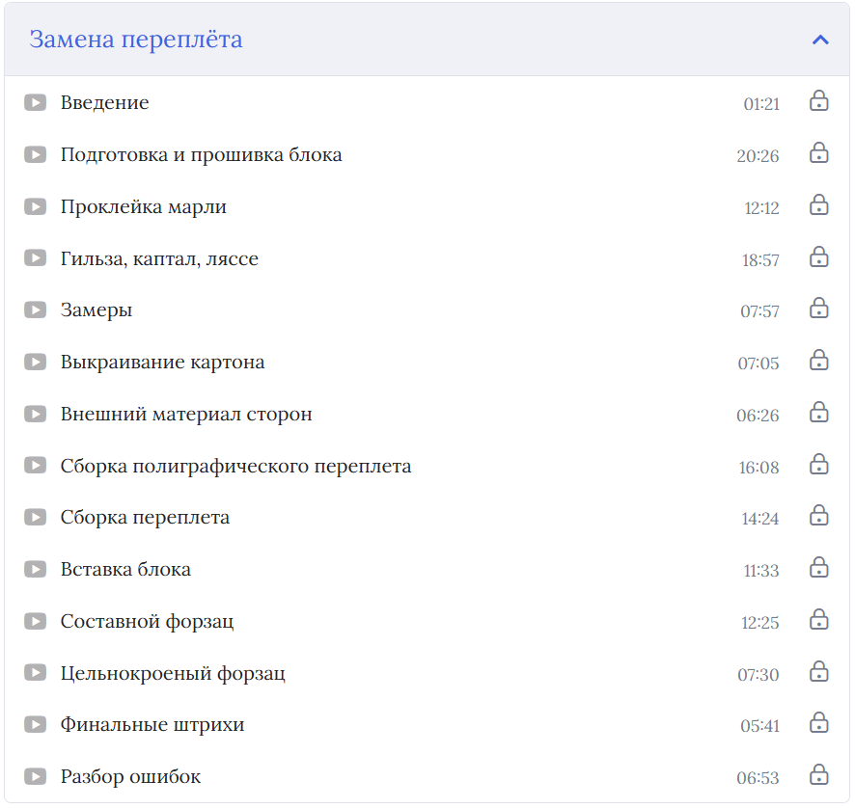Image resolution: width=855 pixels, height=808 pixels.
Task: Open the Внешний материал сторон lesson
Action: [186, 414]
